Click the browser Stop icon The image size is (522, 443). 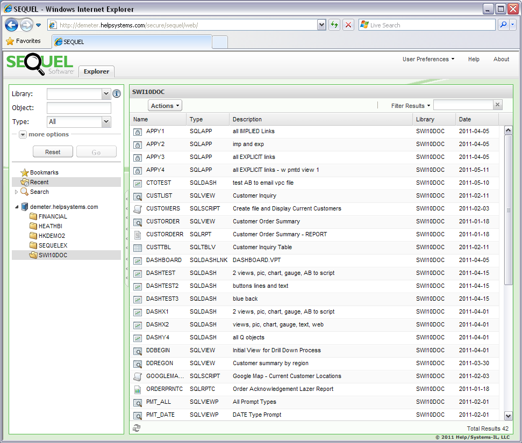tap(348, 25)
